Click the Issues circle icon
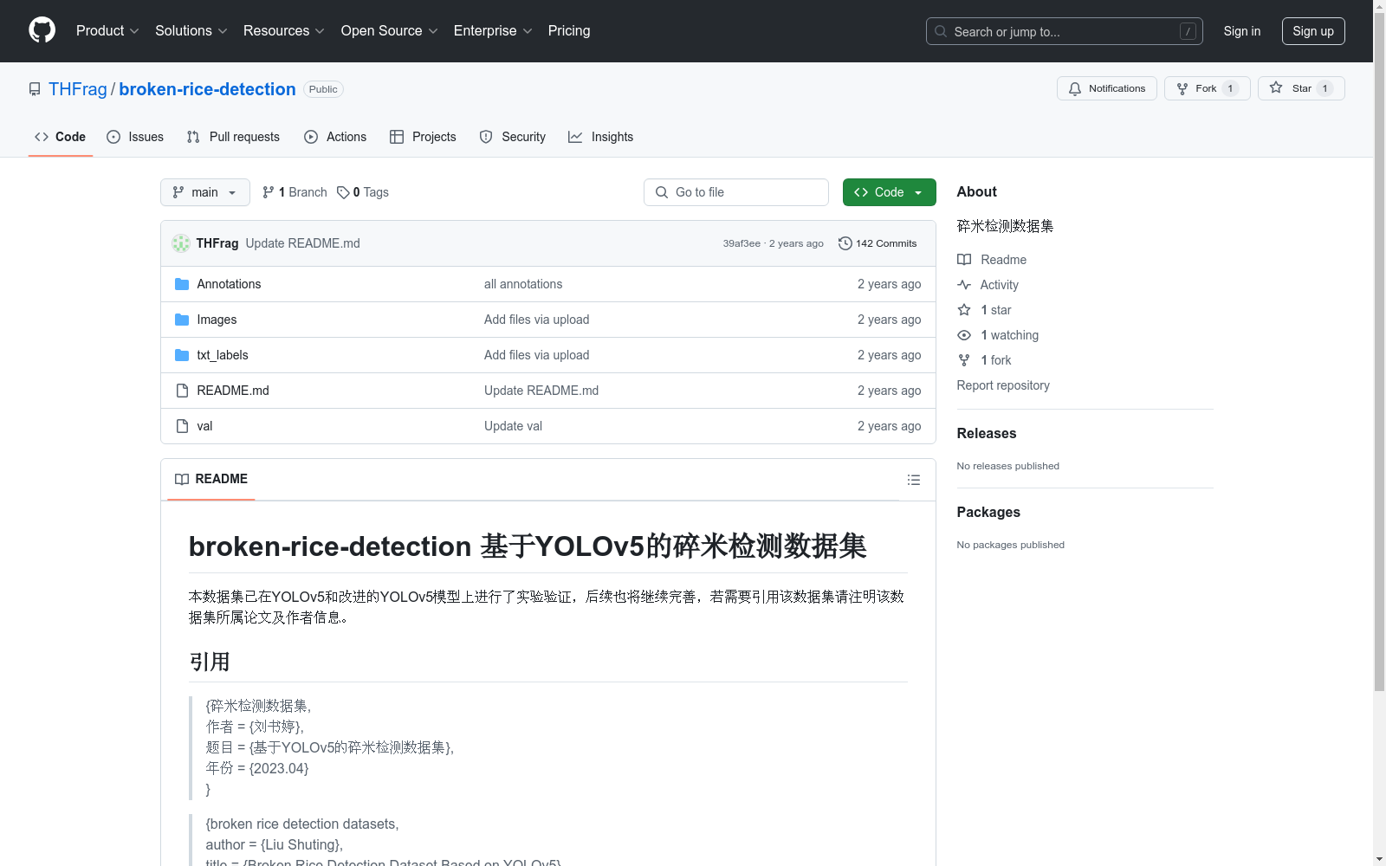 [113, 137]
